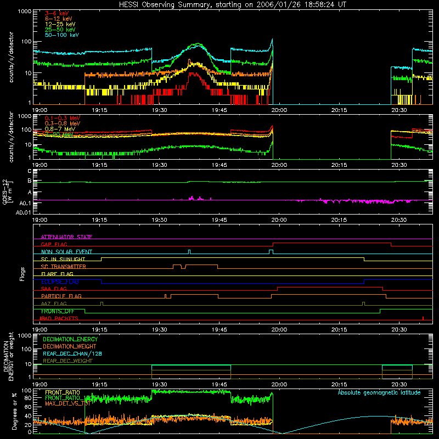Select the 0.1-0.3 MeV legend label

(x=63, y=118)
